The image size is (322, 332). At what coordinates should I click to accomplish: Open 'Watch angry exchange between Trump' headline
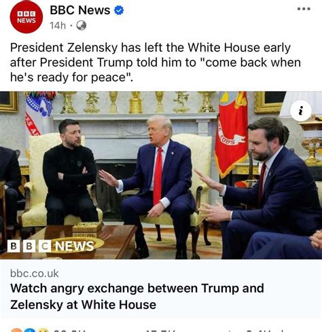click(x=137, y=296)
